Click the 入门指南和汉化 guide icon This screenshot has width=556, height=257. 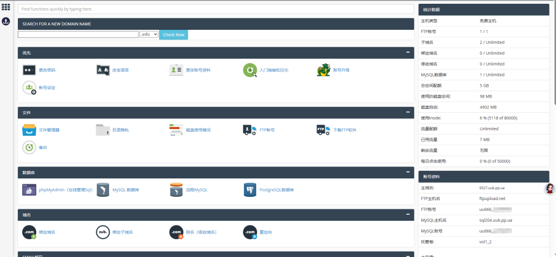coord(250,70)
